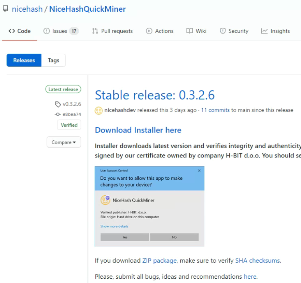Viewport: 301px width, 283px height.
Task: Open the Issues tab
Action: pos(61,31)
